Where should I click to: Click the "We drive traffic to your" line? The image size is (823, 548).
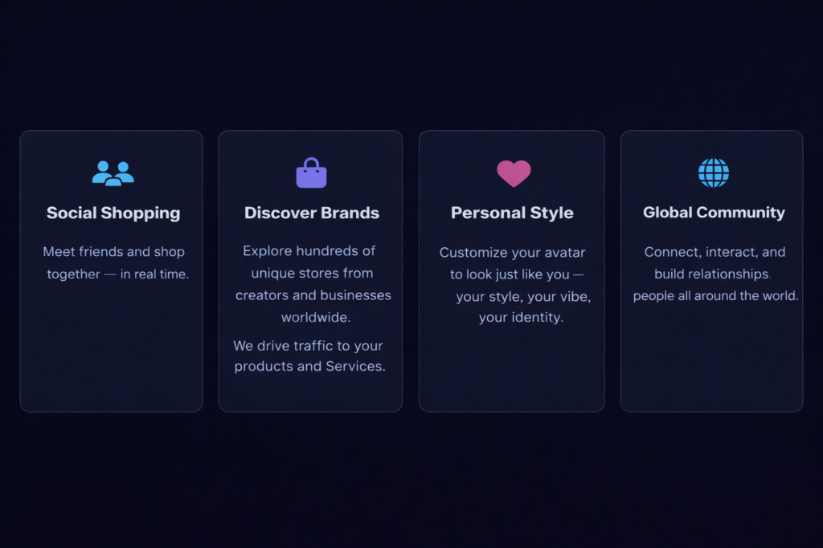tap(308, 346)
